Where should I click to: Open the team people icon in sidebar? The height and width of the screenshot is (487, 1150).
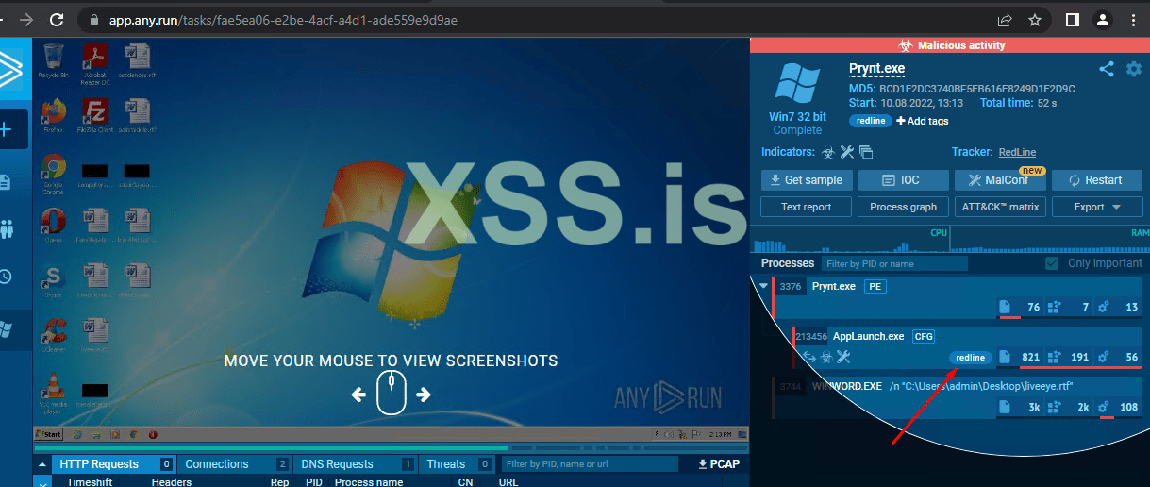tap(7, 228)
